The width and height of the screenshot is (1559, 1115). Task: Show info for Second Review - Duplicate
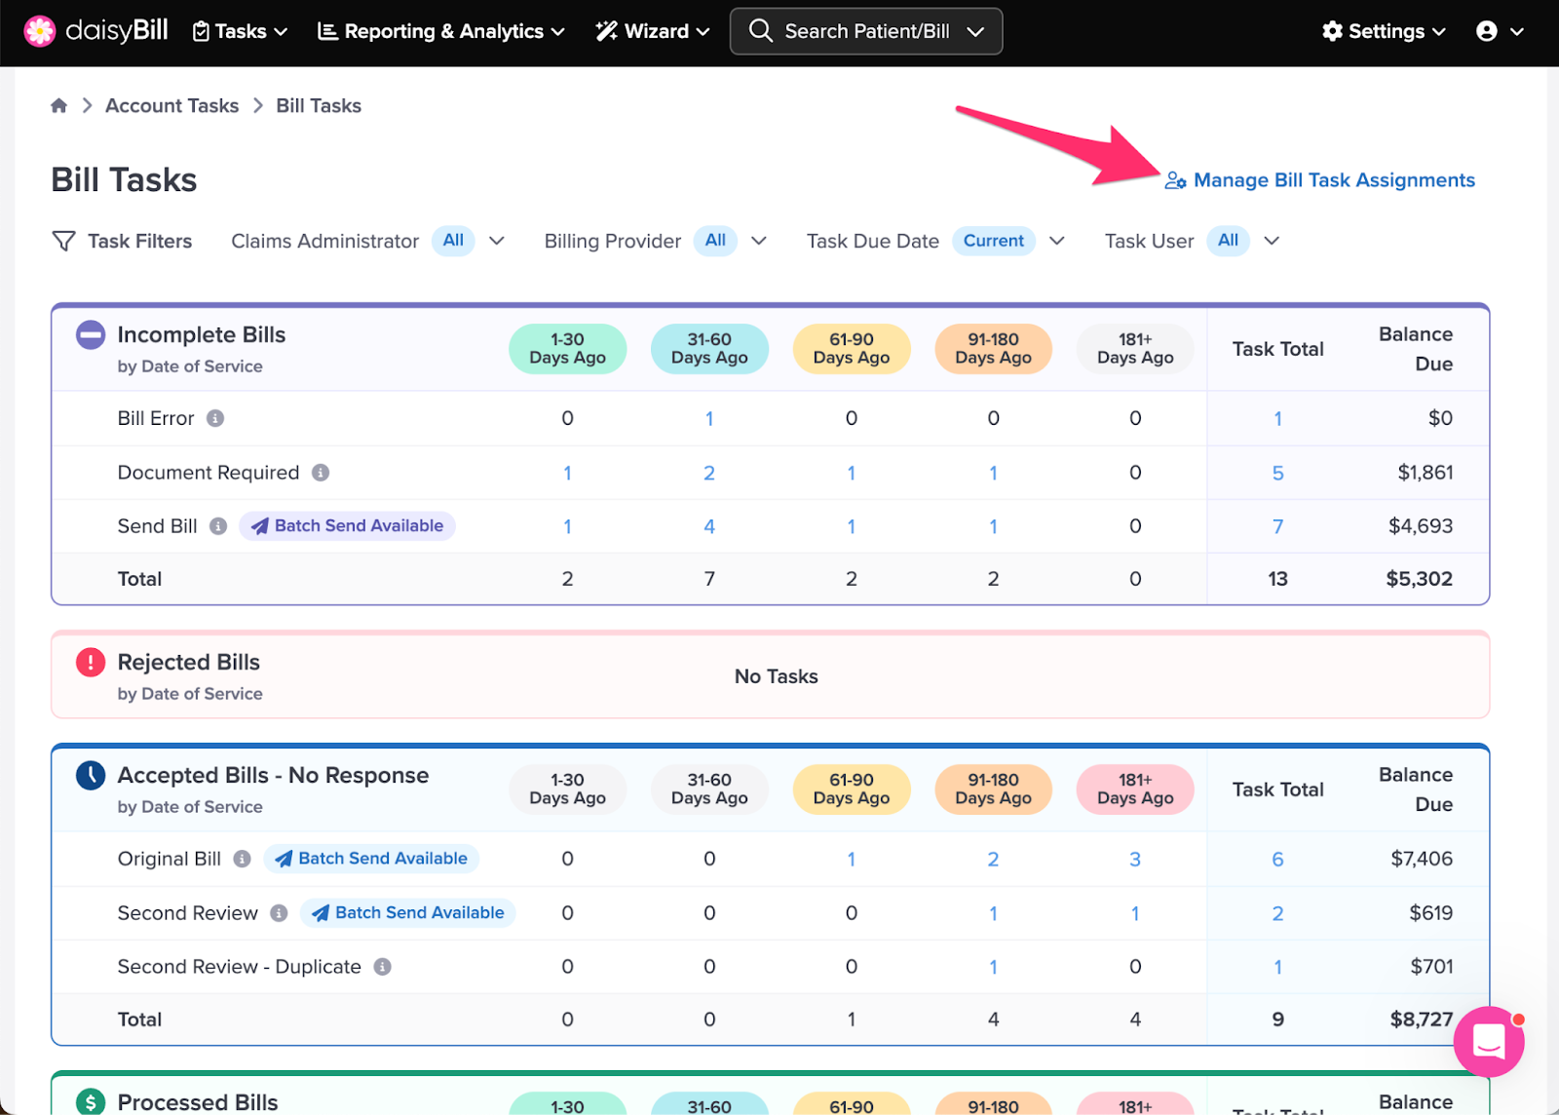(383, 967)
